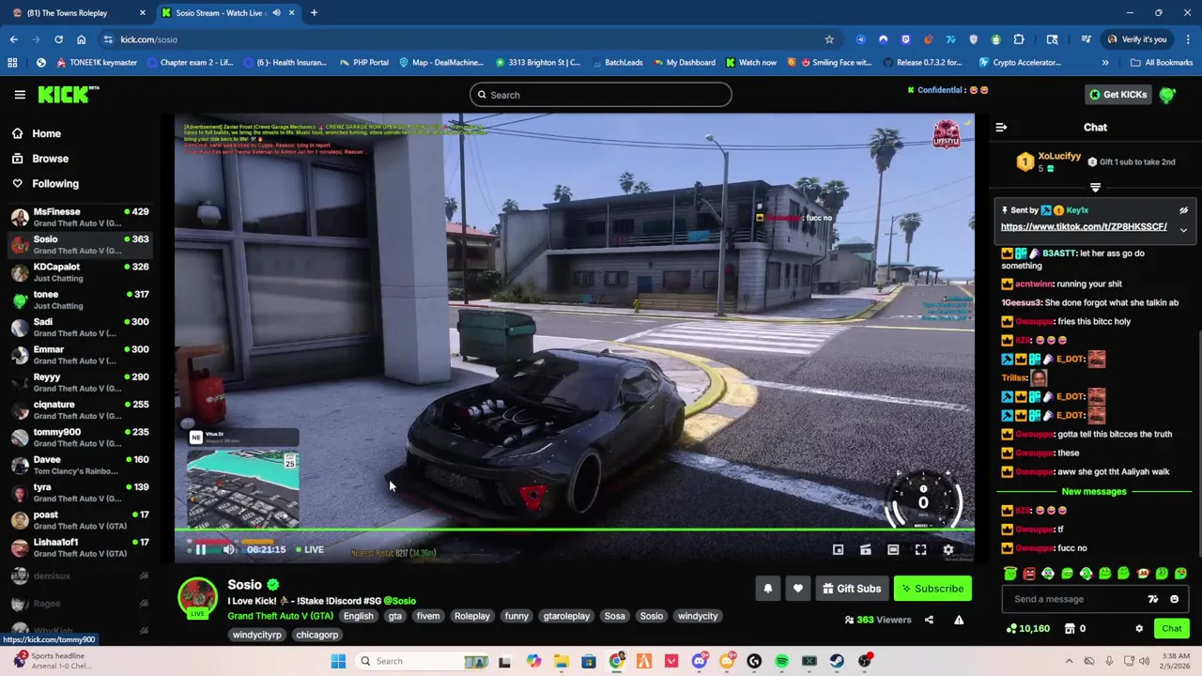Open Browse in the sidebar
Viewport: 1202px width, 676px height.
click(50, 159)
